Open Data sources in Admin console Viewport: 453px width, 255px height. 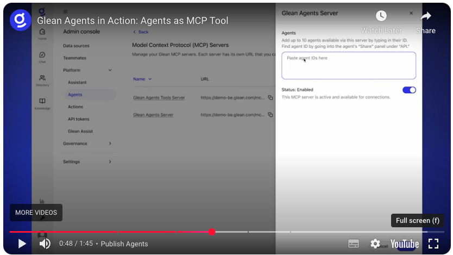click(76, 46)
